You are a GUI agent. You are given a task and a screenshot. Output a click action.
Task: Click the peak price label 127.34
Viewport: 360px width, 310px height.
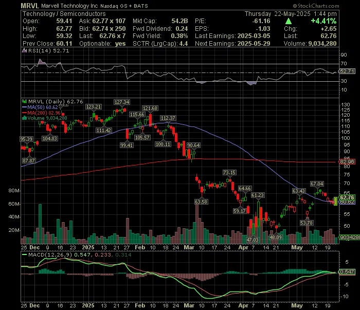pos(122,102)
